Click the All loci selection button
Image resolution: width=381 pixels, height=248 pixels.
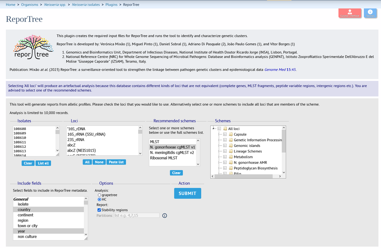point(87,162)
